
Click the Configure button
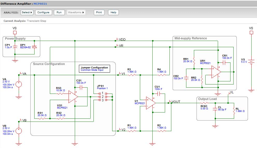[43, 12]
